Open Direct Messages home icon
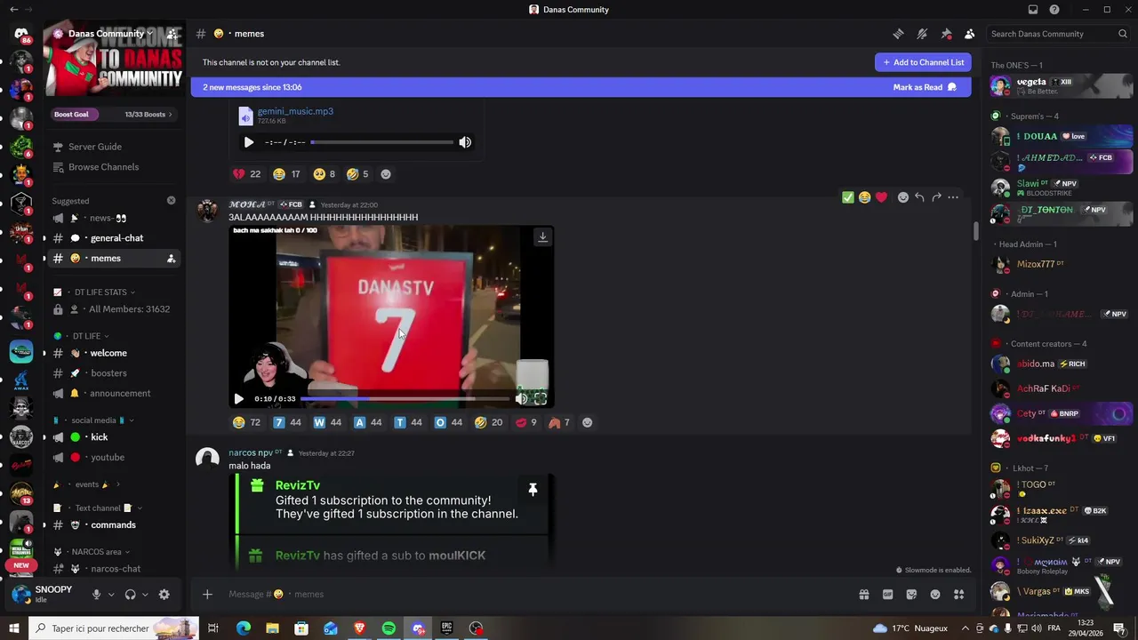1138x640 pixels. point(21,34)
